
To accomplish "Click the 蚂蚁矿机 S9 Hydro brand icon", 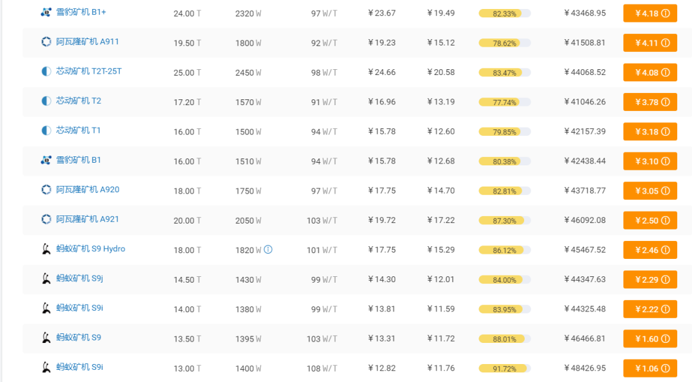I will 46,249.
